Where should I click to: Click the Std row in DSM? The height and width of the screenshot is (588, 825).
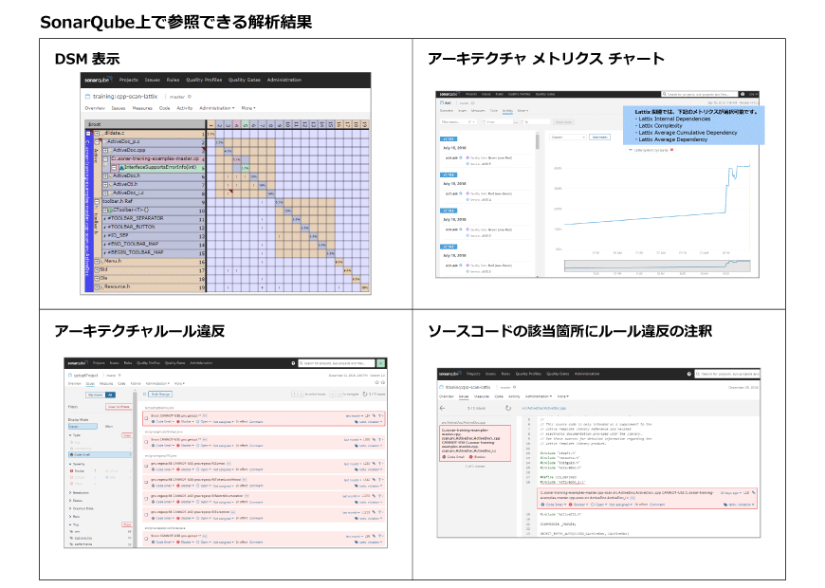pyautogui.click(x=150, y=269)
